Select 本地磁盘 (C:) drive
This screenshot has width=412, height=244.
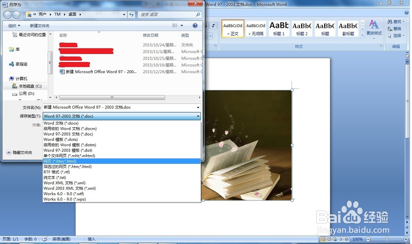tap(26, 86)
